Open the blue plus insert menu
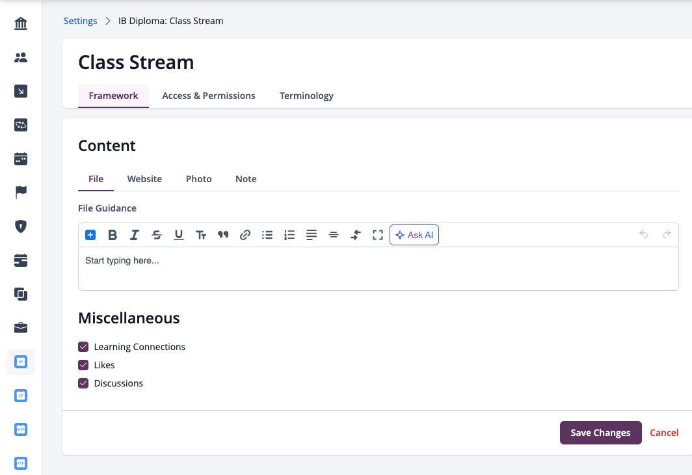 click(90, 235)
